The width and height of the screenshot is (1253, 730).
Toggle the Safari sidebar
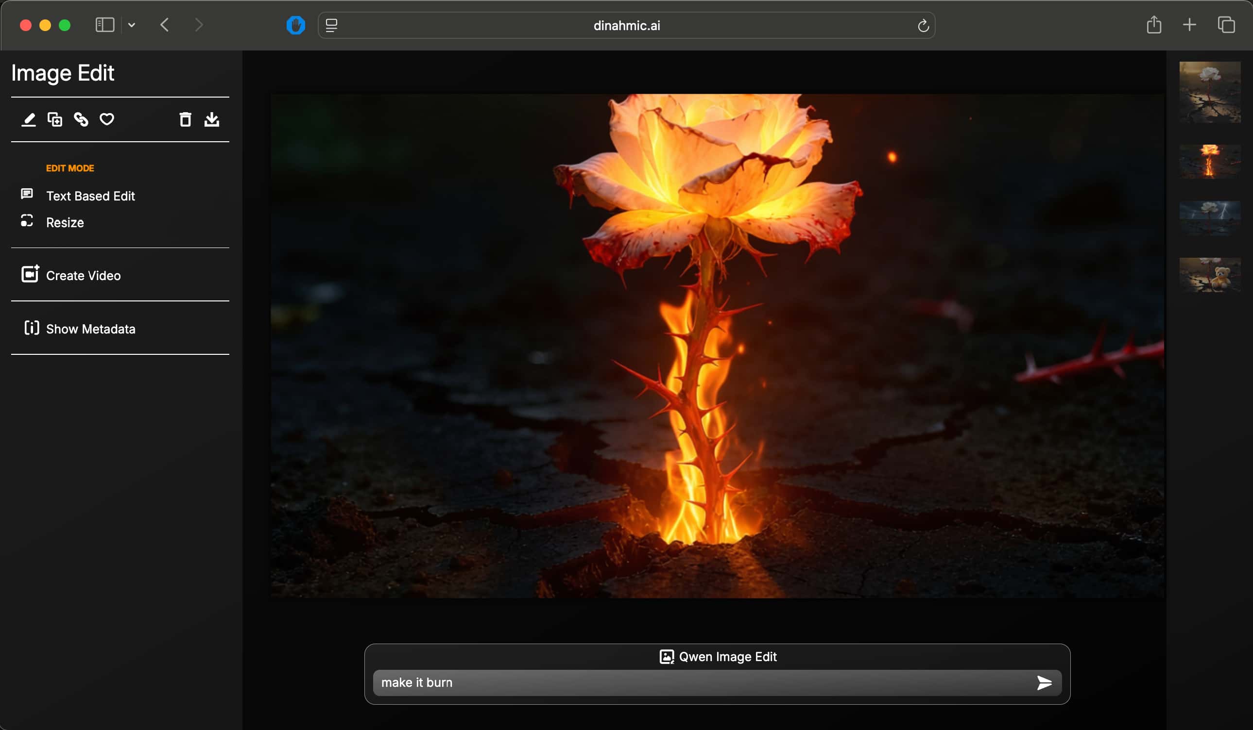pos(105,25)
